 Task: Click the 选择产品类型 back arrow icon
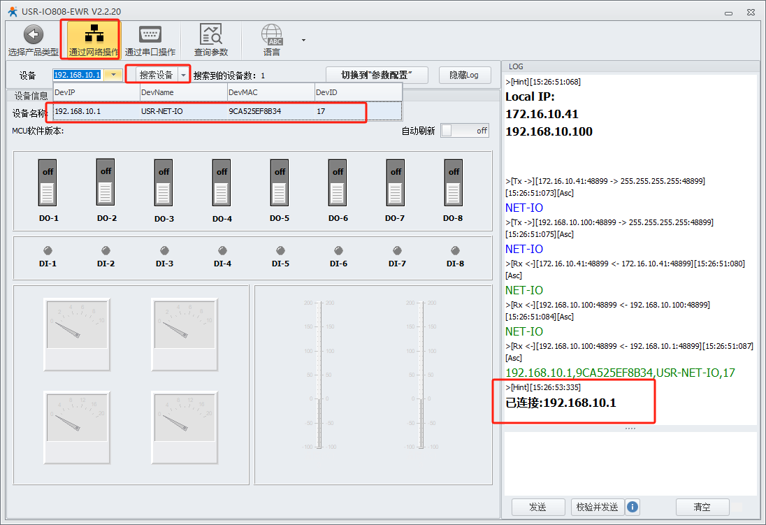(33, 35)
